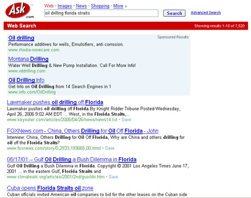Open the More search categories link
This screenshot has height=198, width=251.
click(x=118, y=6)
